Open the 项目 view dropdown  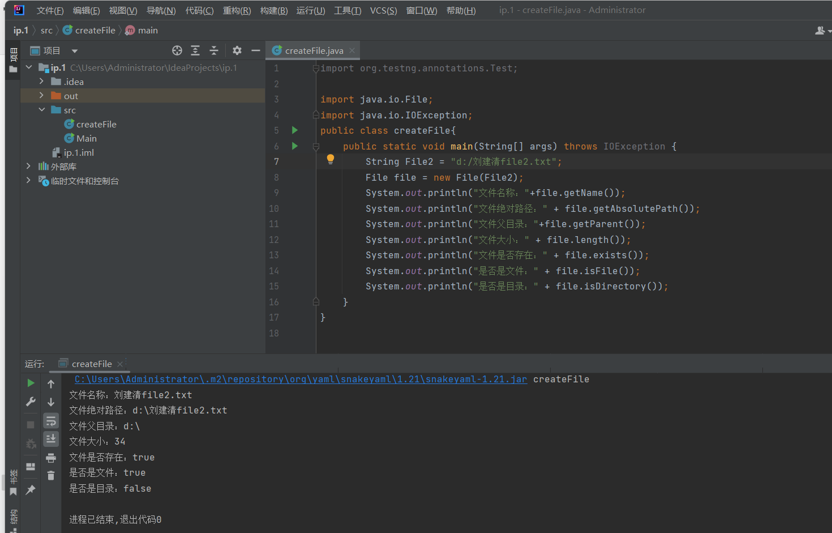tap(74, 51)
